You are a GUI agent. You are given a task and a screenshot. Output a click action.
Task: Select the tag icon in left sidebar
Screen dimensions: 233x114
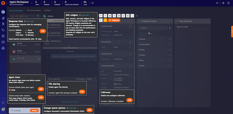pos(3,30)
